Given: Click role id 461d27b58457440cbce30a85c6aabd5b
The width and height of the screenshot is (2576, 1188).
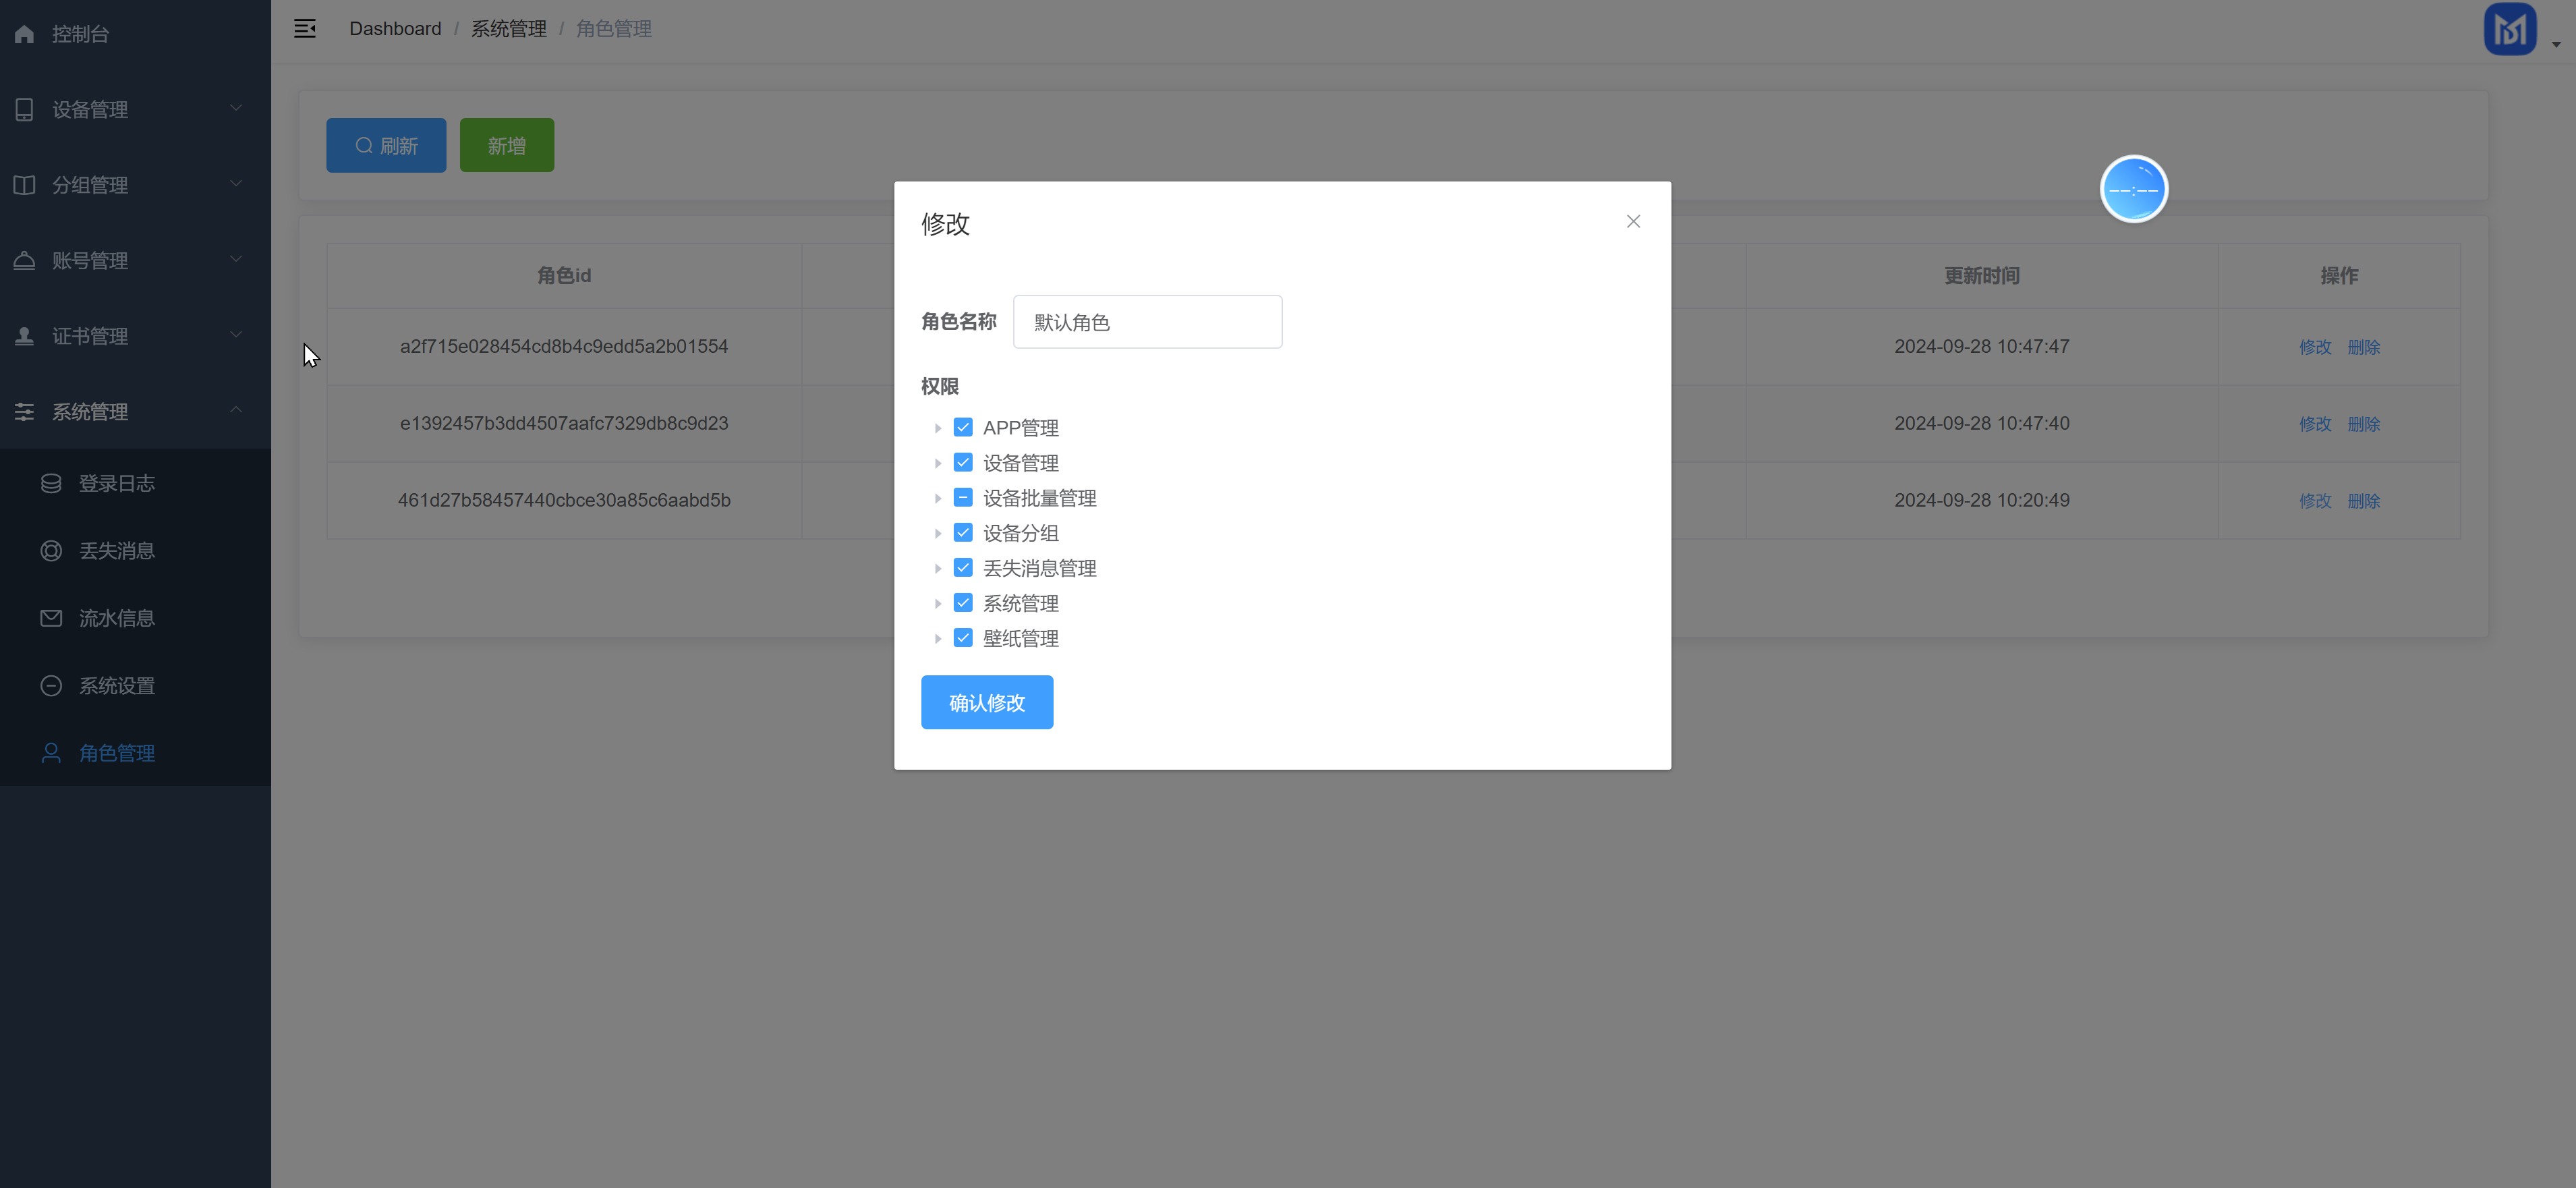Looking at the screenshot, I should coord(564,500).
